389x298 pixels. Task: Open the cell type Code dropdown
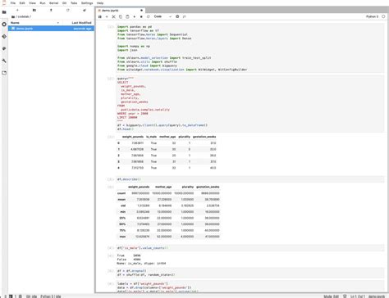click(x=162, y=16)
